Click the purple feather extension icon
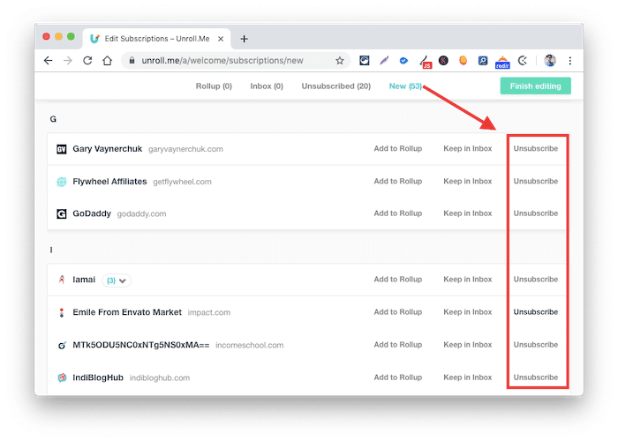This screenshot has width=618, height=441. [x=384, y=61]
